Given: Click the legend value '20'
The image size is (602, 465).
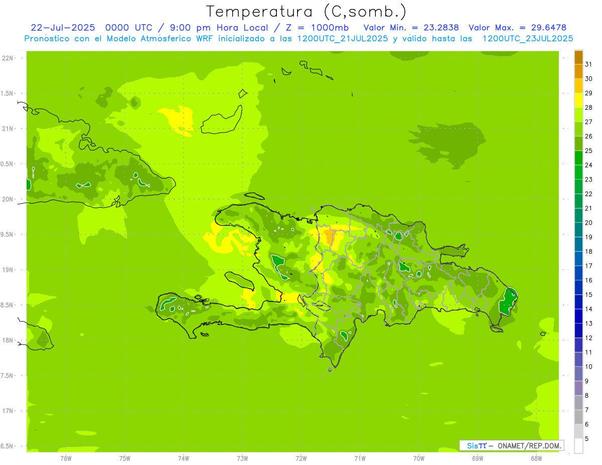Looking at the screenshot, I should (588, 222).
